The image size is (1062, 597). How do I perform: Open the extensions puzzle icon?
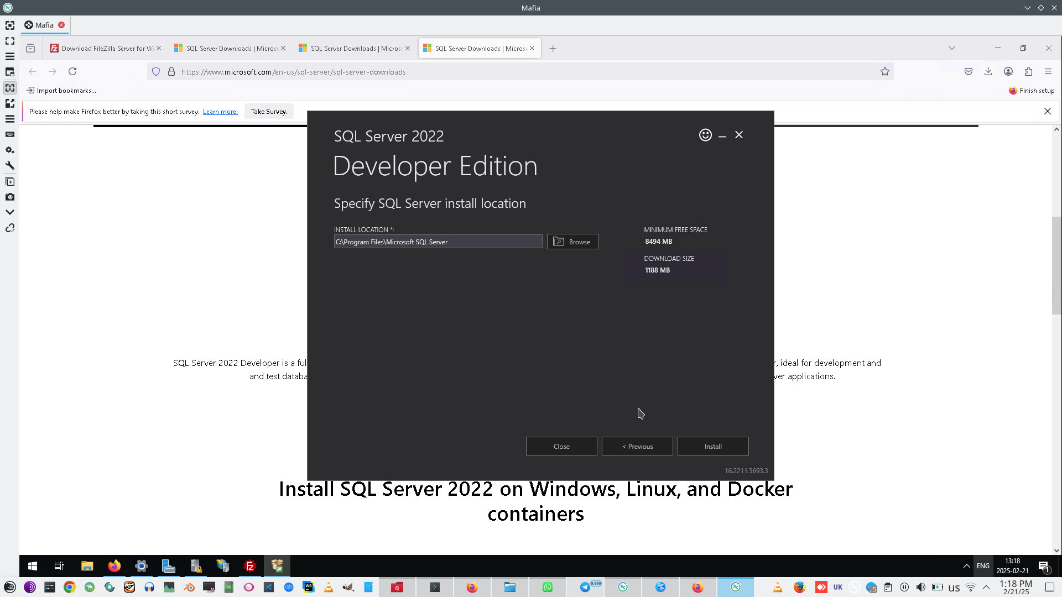click(1028, 71)
